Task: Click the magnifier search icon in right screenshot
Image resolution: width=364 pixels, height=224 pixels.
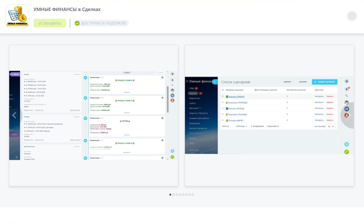Action: pos(346,96)
